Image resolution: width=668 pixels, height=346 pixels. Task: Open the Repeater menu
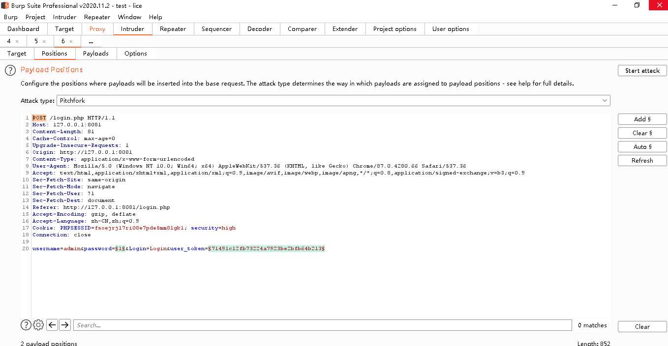[97, 17]
